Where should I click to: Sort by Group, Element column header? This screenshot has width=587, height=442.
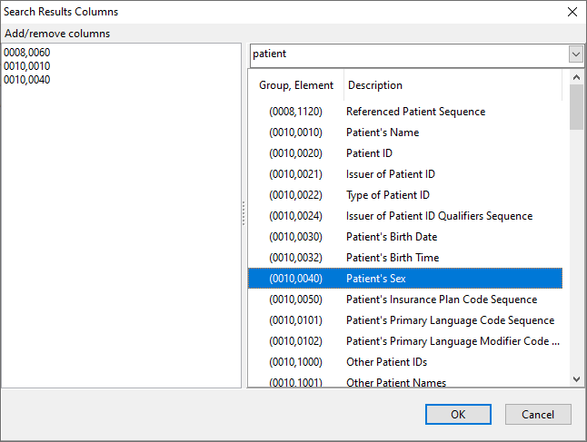click(x=295, y=85)
